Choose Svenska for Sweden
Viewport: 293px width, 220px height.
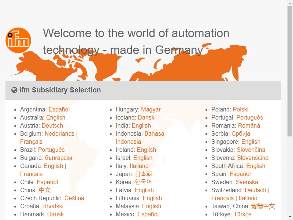247,182
